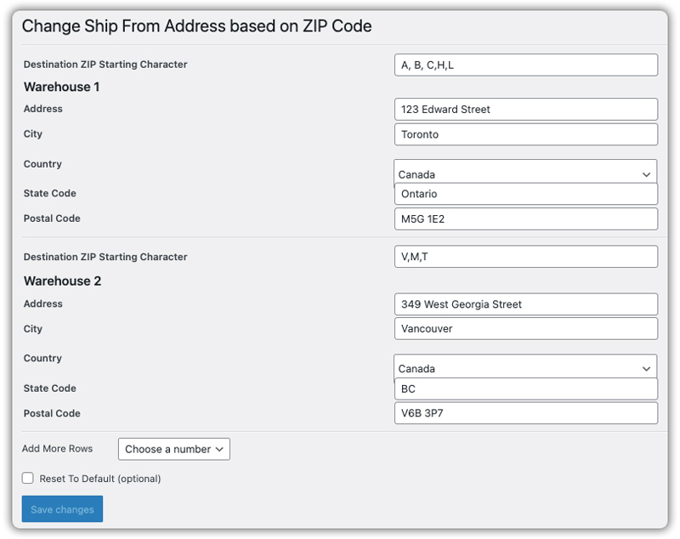Expand the 'Choose a number' dropdown
This screenshot has height=539, width=680.
point(174,449)
